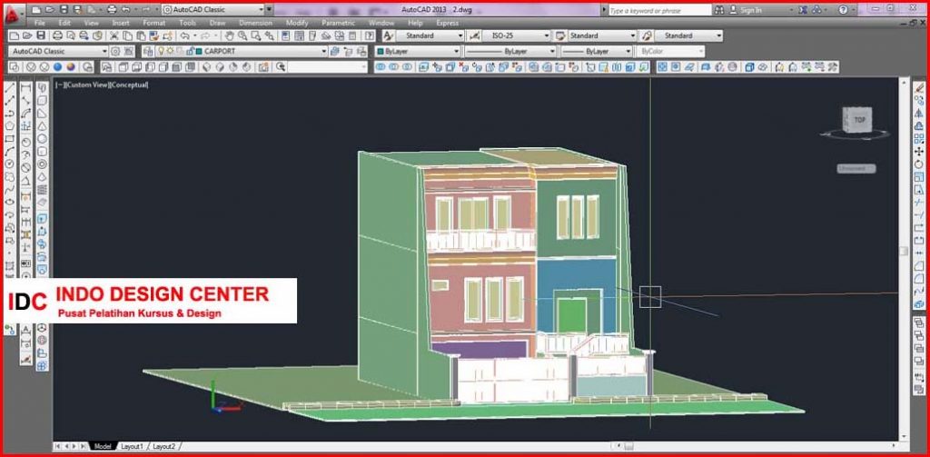
Task: Select the Circle tool in Draw toolbar
Action: point(9,164)
